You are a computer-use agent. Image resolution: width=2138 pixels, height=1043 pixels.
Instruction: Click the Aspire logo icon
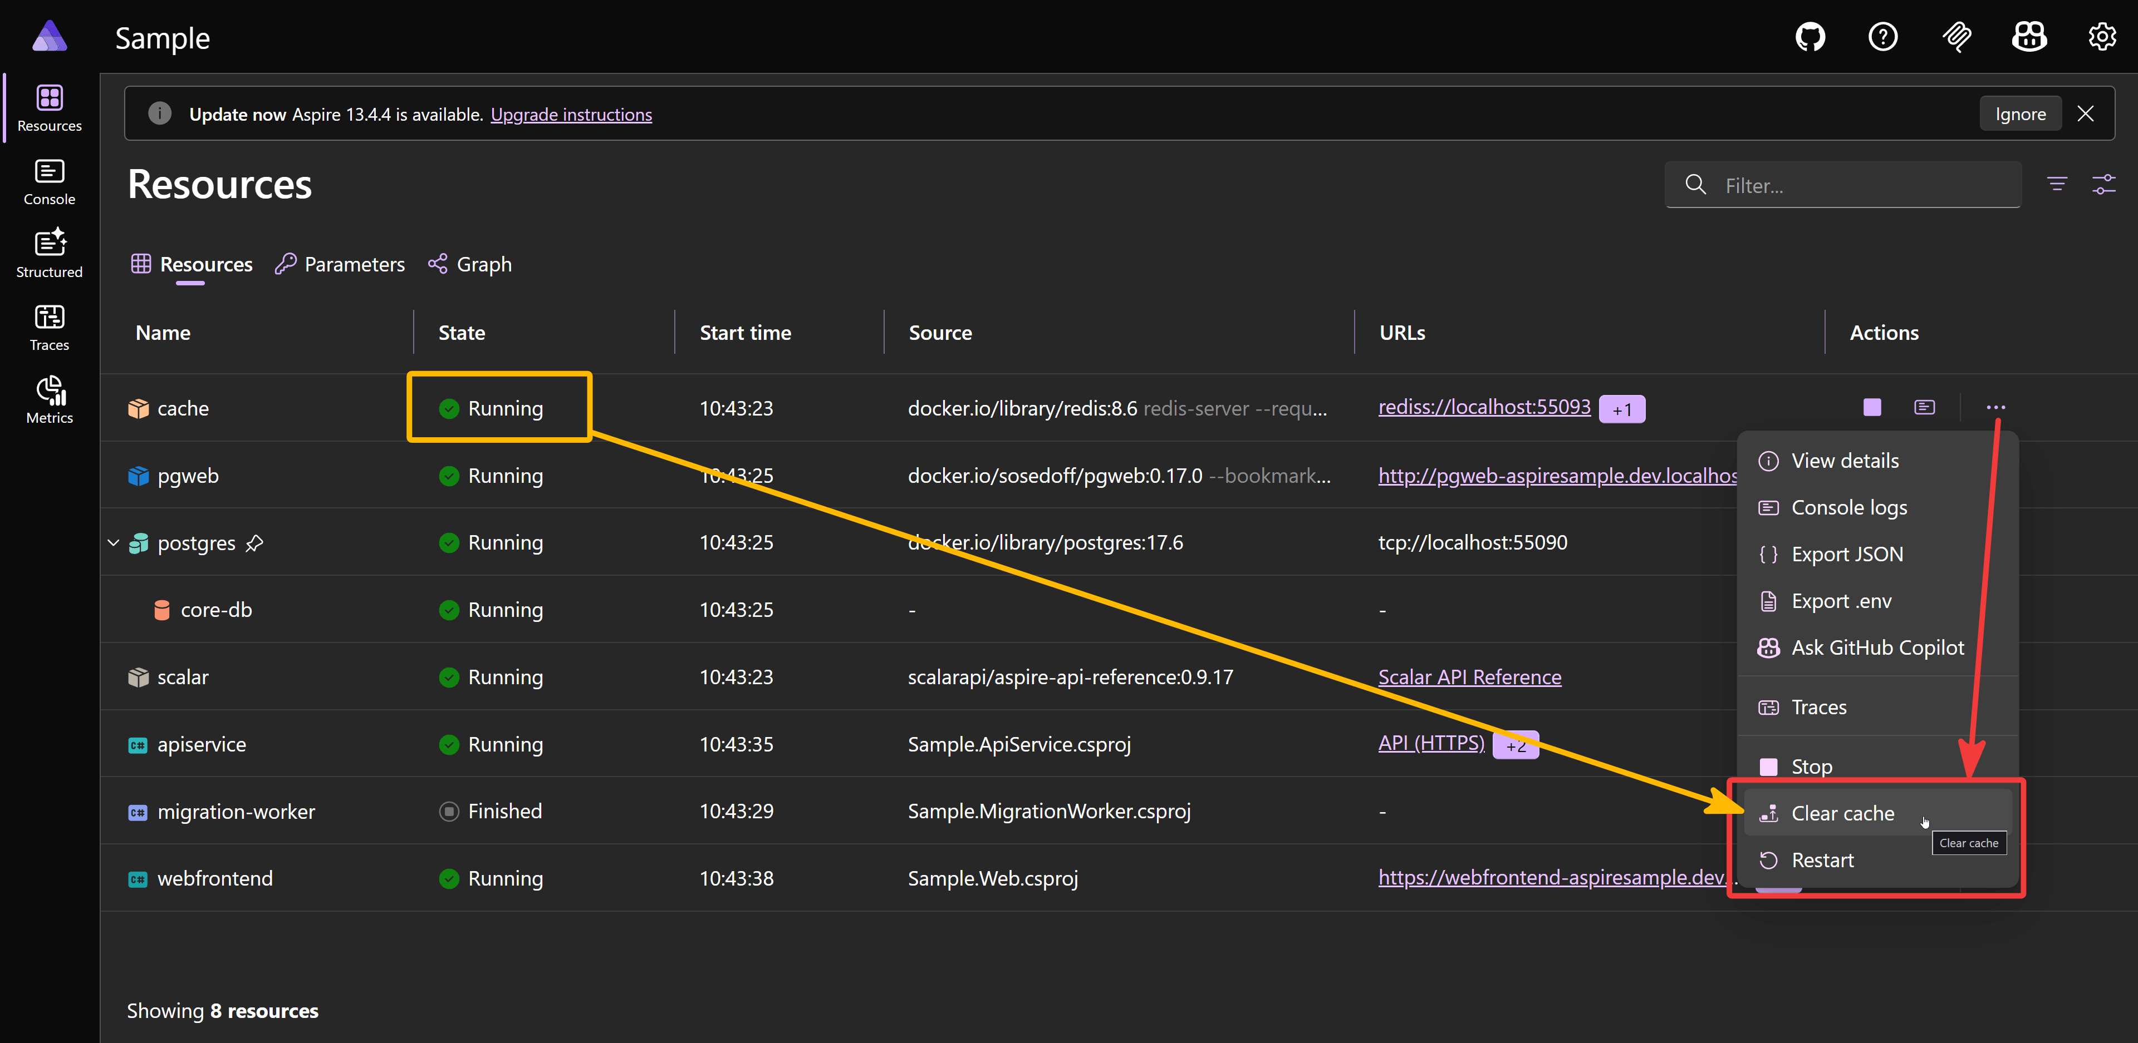point(50,37)
